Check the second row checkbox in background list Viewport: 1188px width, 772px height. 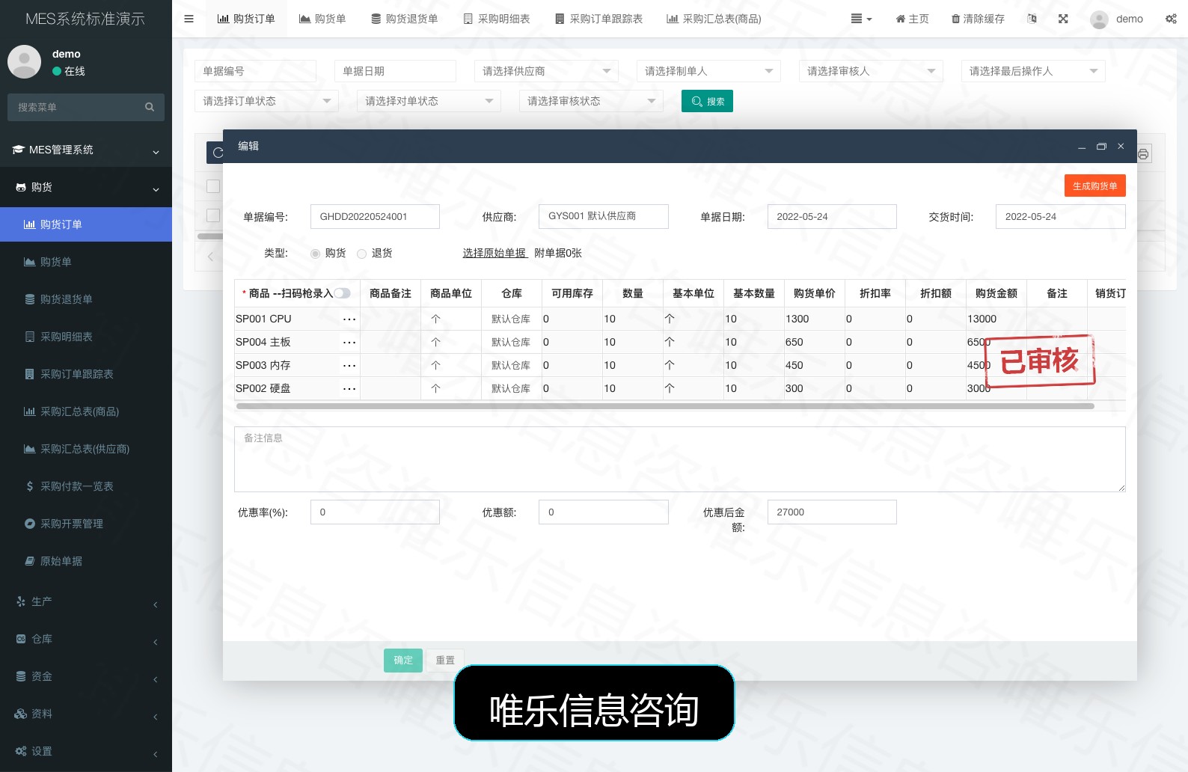coord(213,215)
